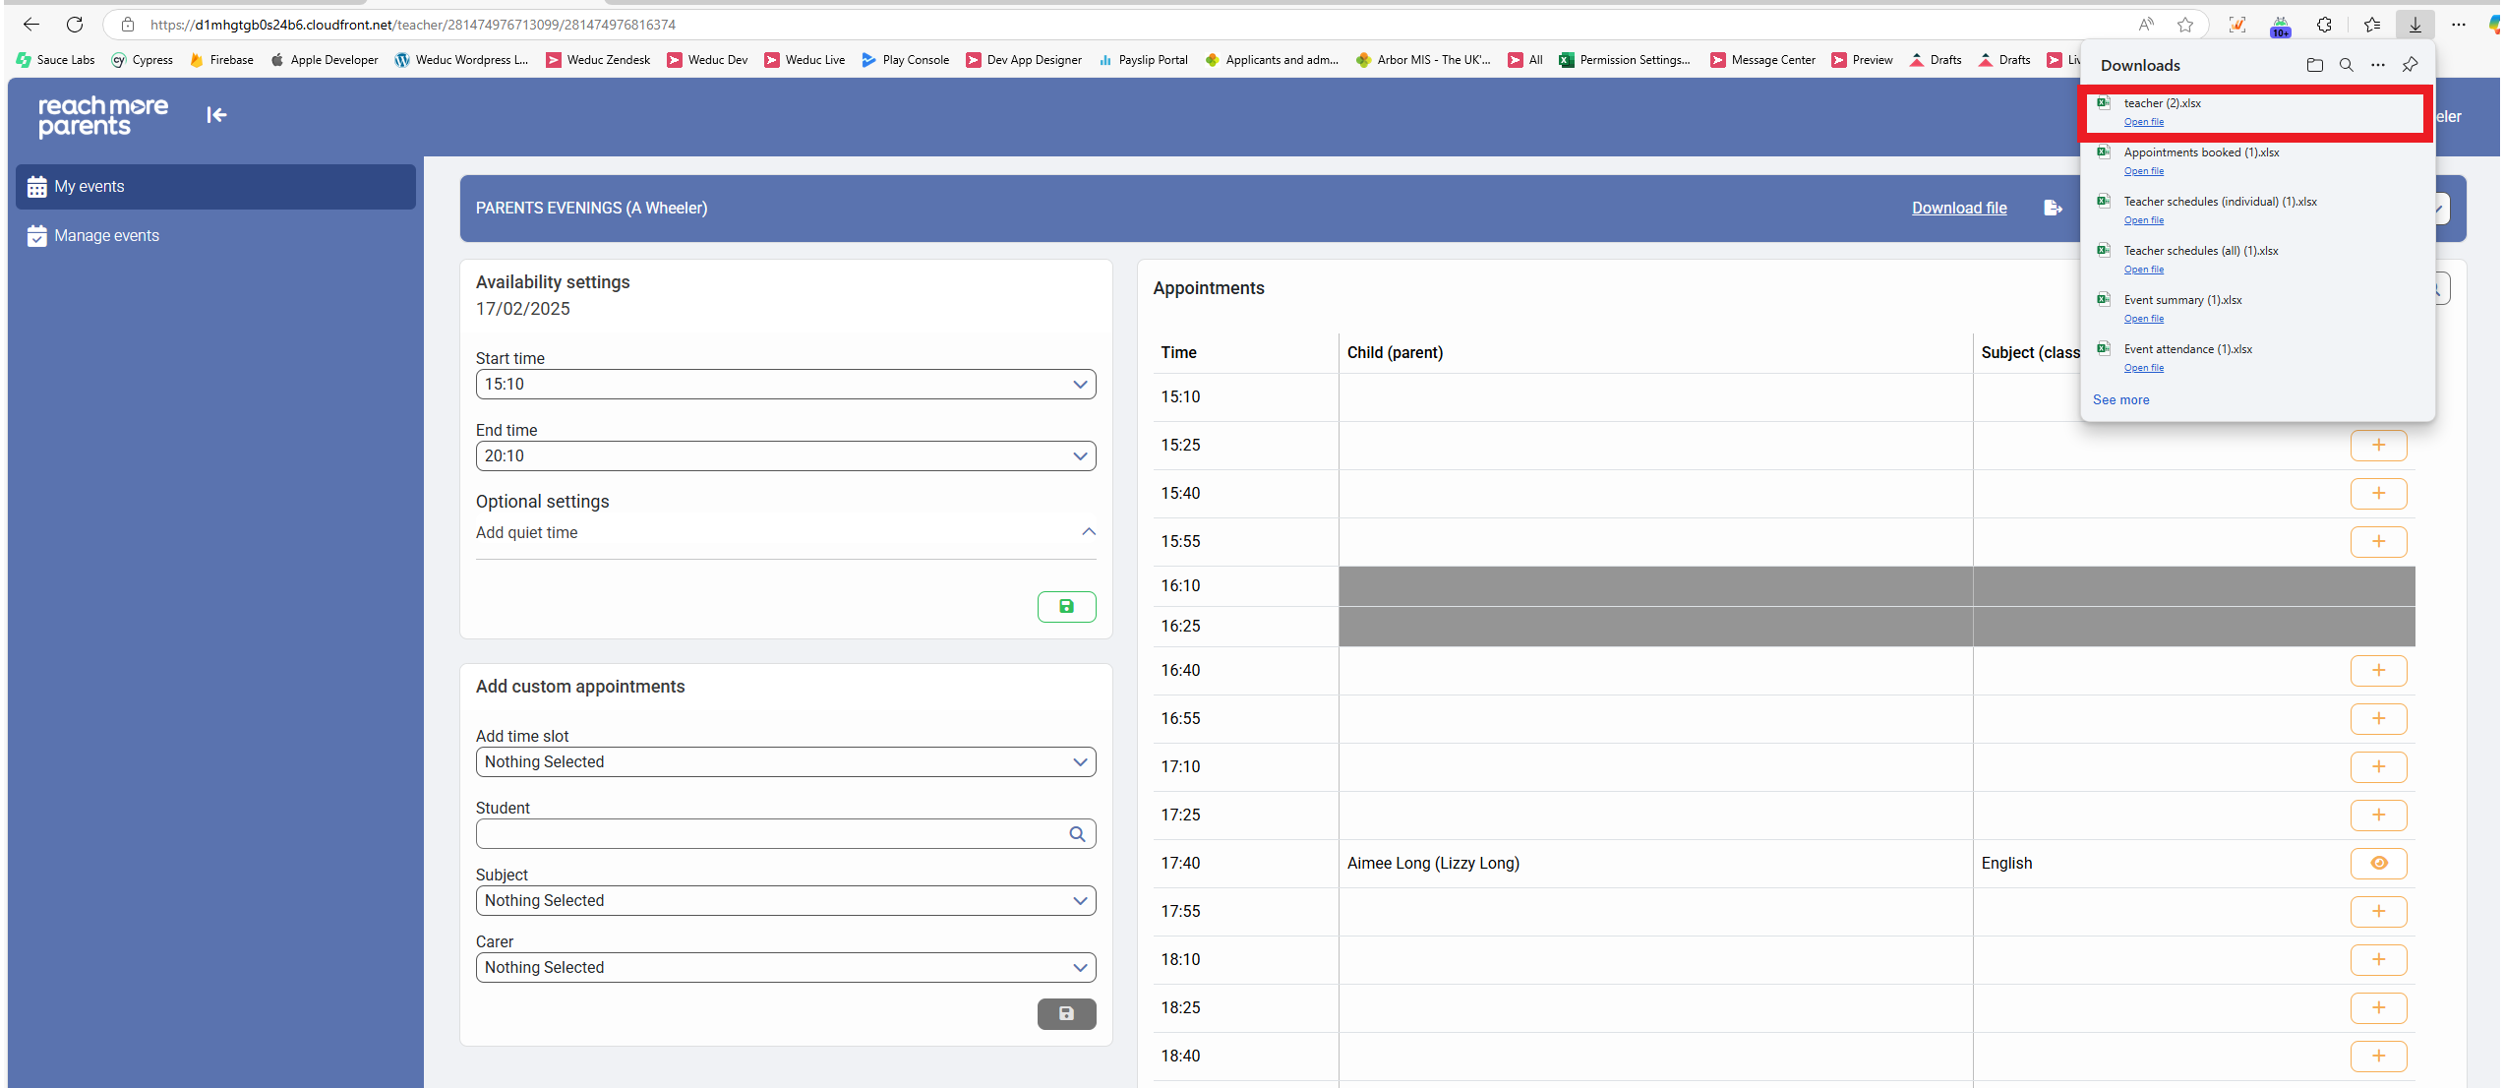Open the downloads folder icon in Downloads panel
This screenshot has height=1088, width=2504.
pos(2314,65)
